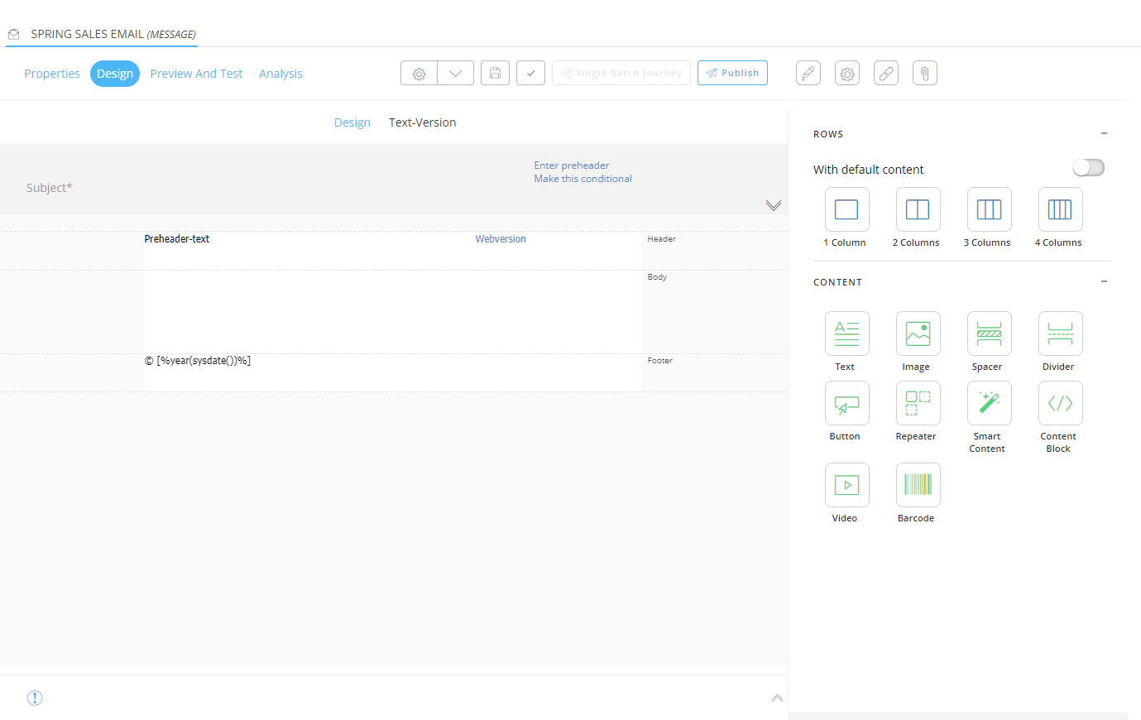
Task: Click the Subject input field
Action: tap(248, 188)
